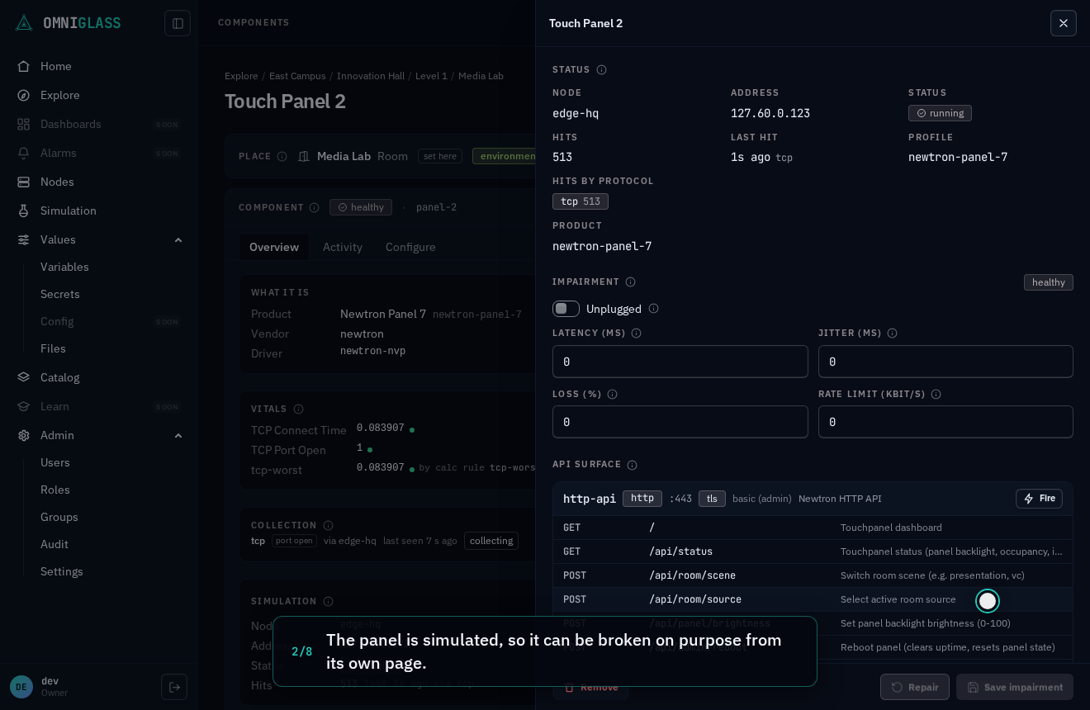
Task: Focus the Loss (%) input field
Action: [x=680, y=422]
